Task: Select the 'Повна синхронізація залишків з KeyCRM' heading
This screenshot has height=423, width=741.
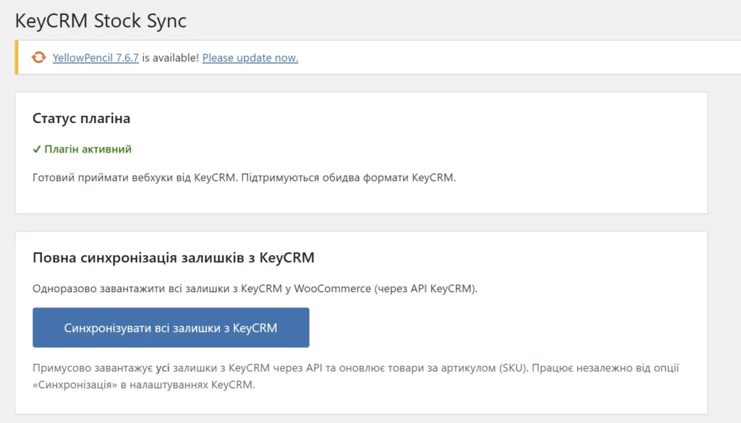Action: tap(174, 257)
